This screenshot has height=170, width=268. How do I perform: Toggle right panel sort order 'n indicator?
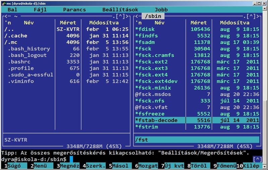point(138,23)
